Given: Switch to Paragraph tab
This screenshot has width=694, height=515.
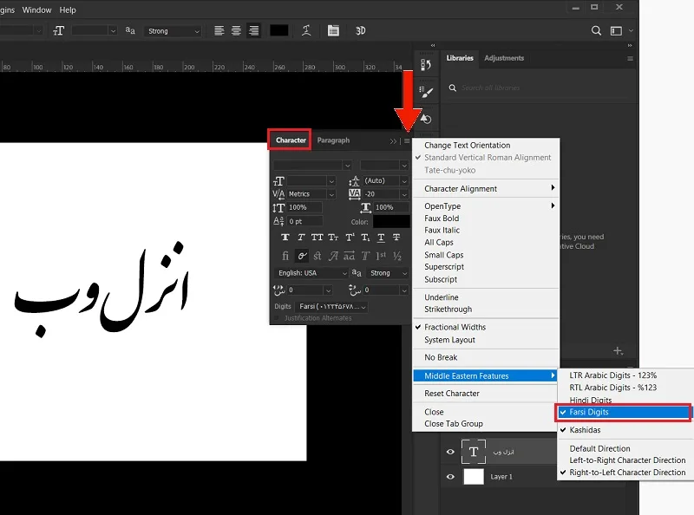Looking at the screenshot, I should 333,140.
